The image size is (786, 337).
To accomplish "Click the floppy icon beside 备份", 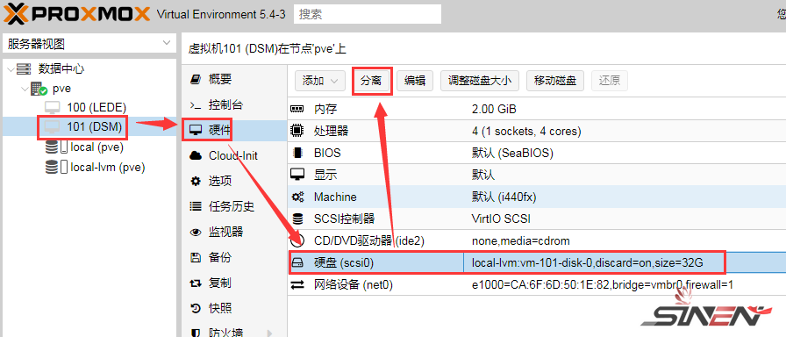I will click(x=196, y=258).
